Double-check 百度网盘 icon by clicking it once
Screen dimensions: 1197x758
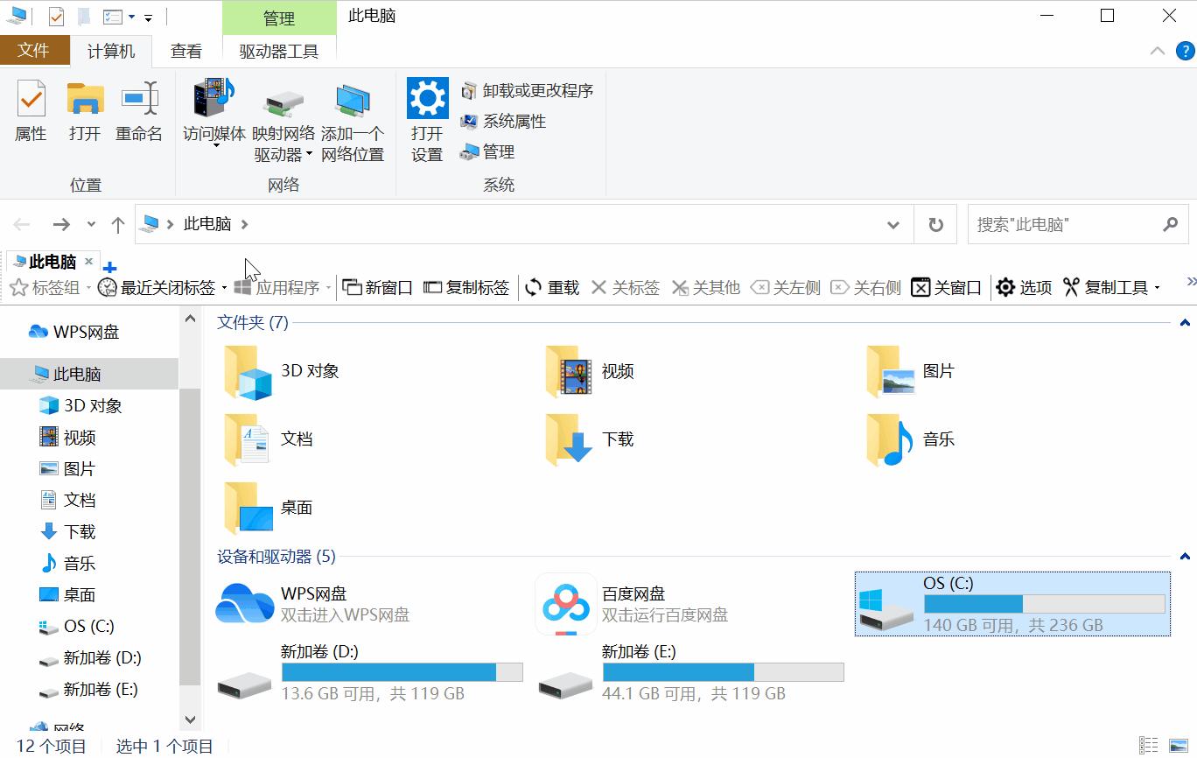tap(566, 604)
